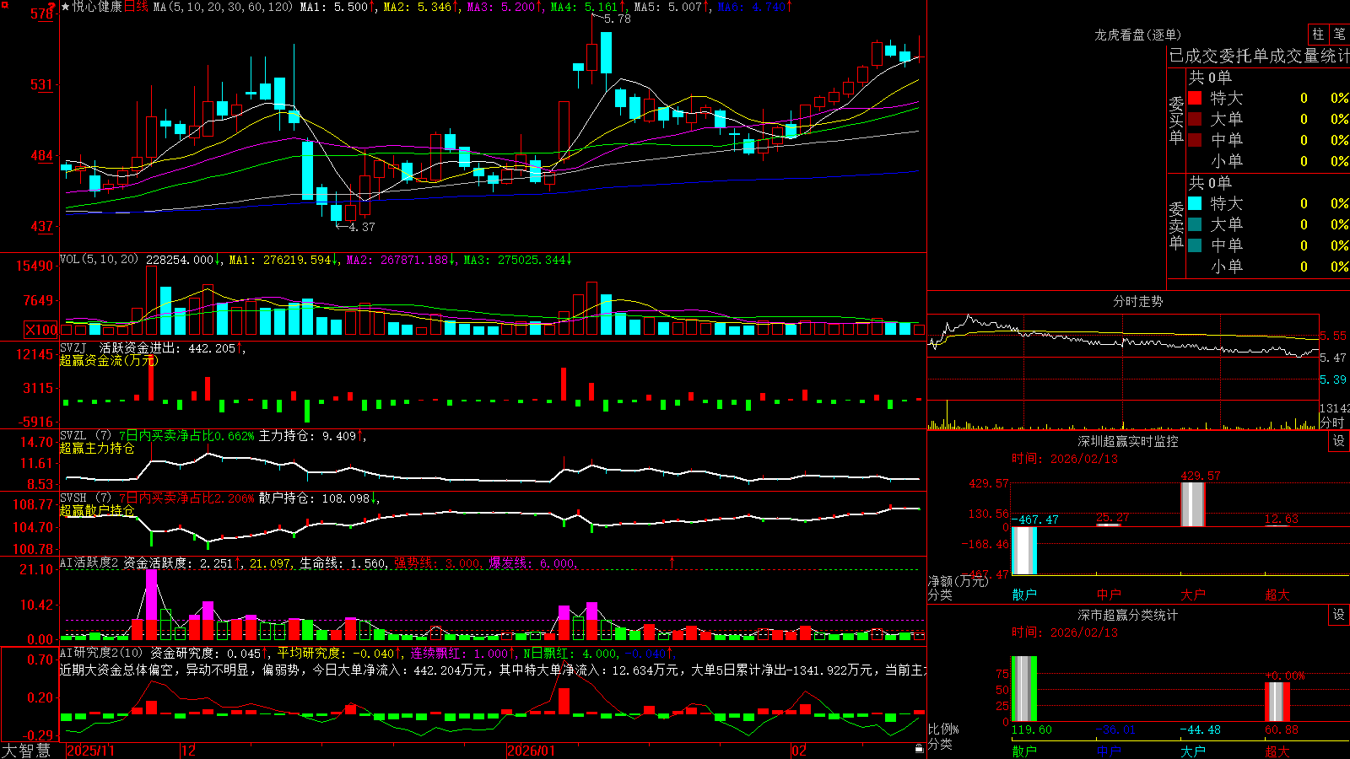Select 大户 category in 深圳超赢实时监控
The height and width of the screenshot is (759, 1350).
pyautogui.click(x=1193, y=595)
